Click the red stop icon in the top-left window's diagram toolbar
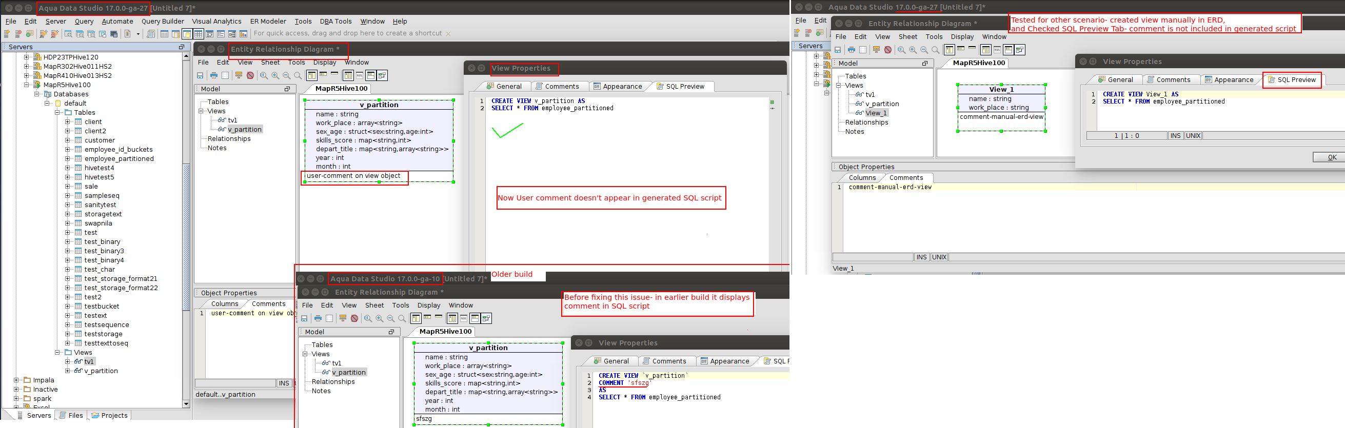Screen dimensions: 1345x428 (251, 76)
